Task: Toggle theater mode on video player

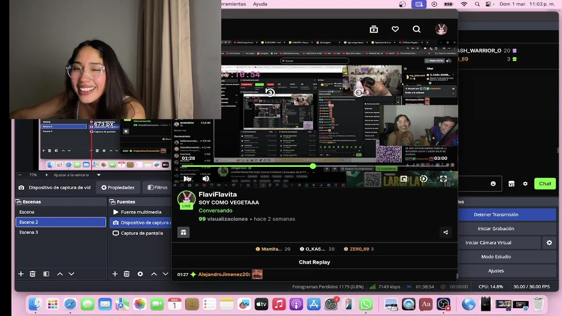Action: click(403, 179)
